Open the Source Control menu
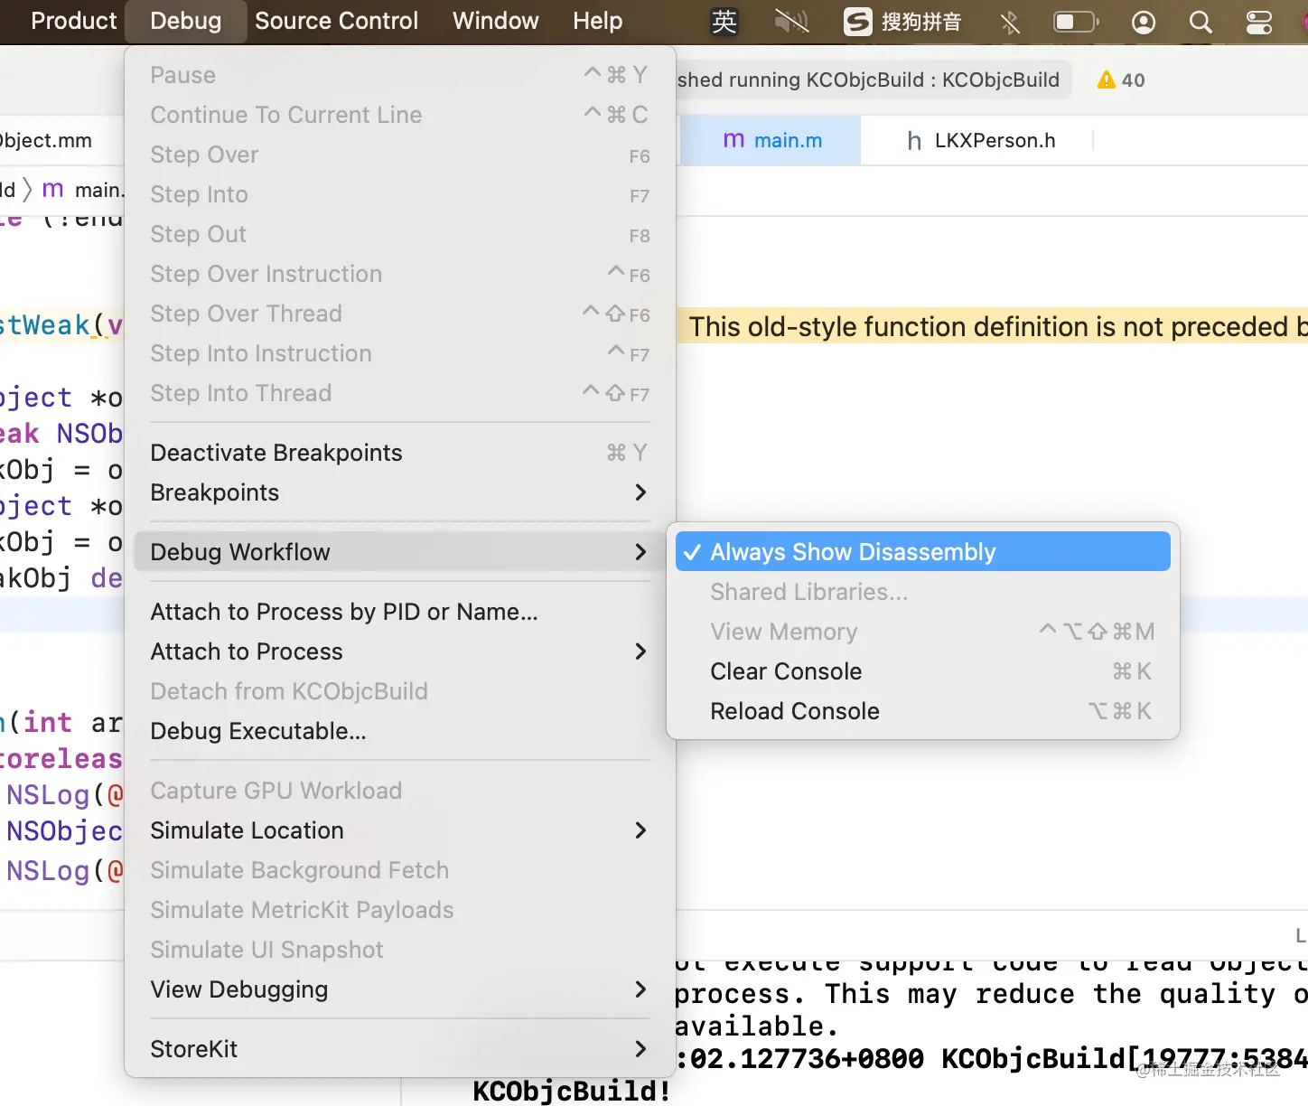The height and width of the screenshot is (1106, 1308). point(336,22)
